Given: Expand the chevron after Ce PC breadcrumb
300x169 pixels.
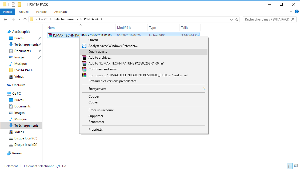Looking at the screenshot, I should pos(51,19).
